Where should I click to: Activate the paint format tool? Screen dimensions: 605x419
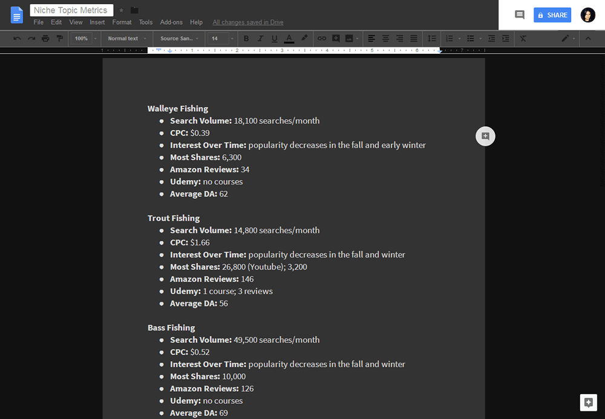[x=59, y=39]
